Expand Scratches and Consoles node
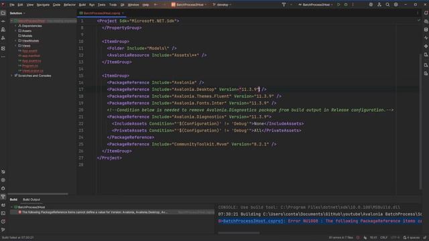429x241 pixels. pyautogui.click(x=12, y=76)
